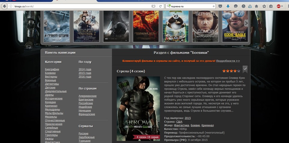Click the circular arrow history toolbar icon

(244, 6)
